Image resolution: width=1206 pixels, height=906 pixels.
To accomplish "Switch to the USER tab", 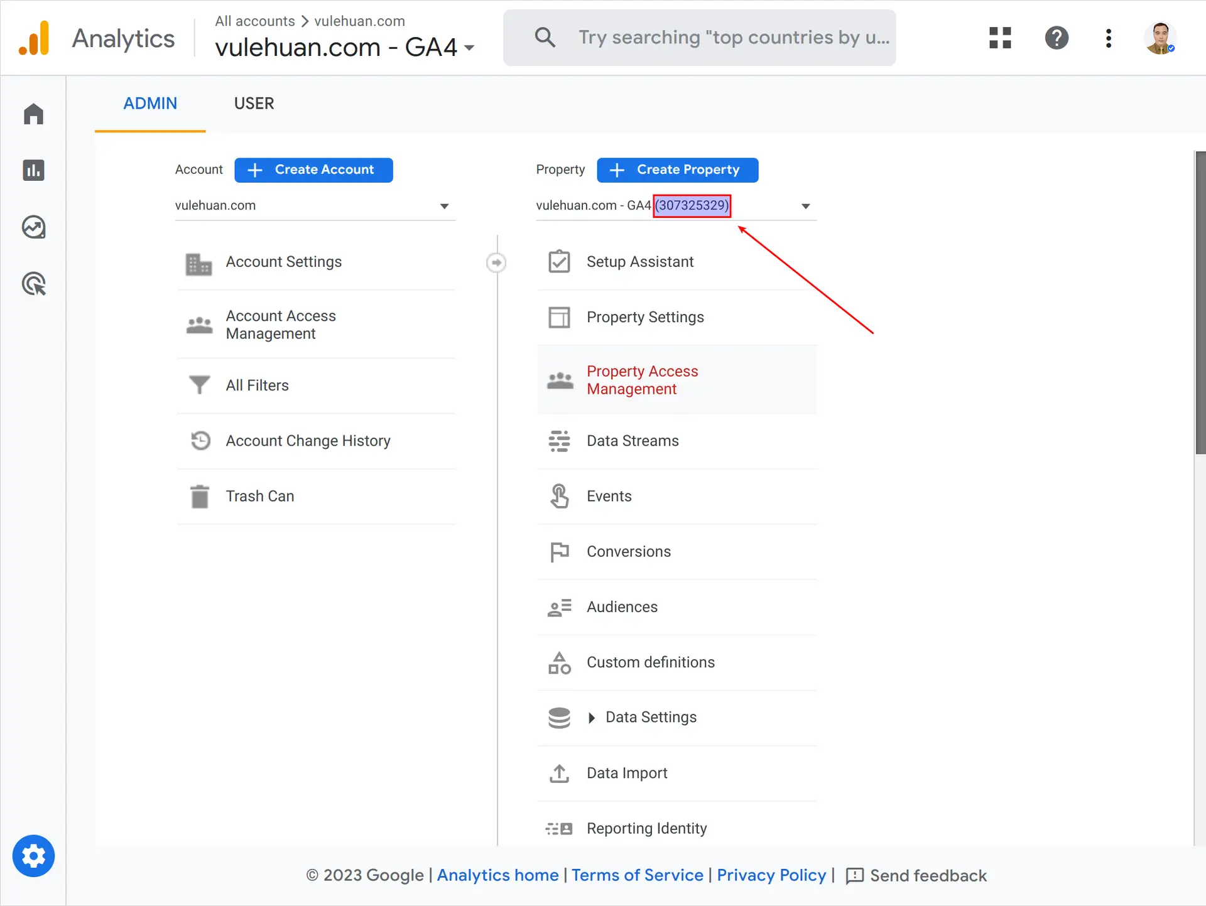I will point(254,104).
